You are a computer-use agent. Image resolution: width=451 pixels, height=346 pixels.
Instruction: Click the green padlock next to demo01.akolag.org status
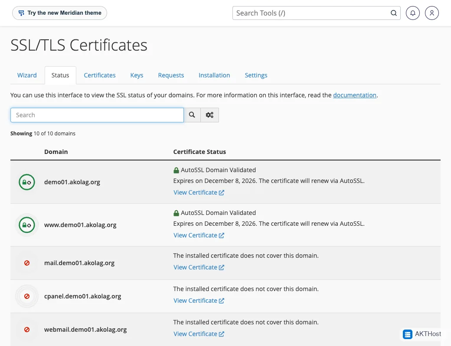tap(176, 170)
